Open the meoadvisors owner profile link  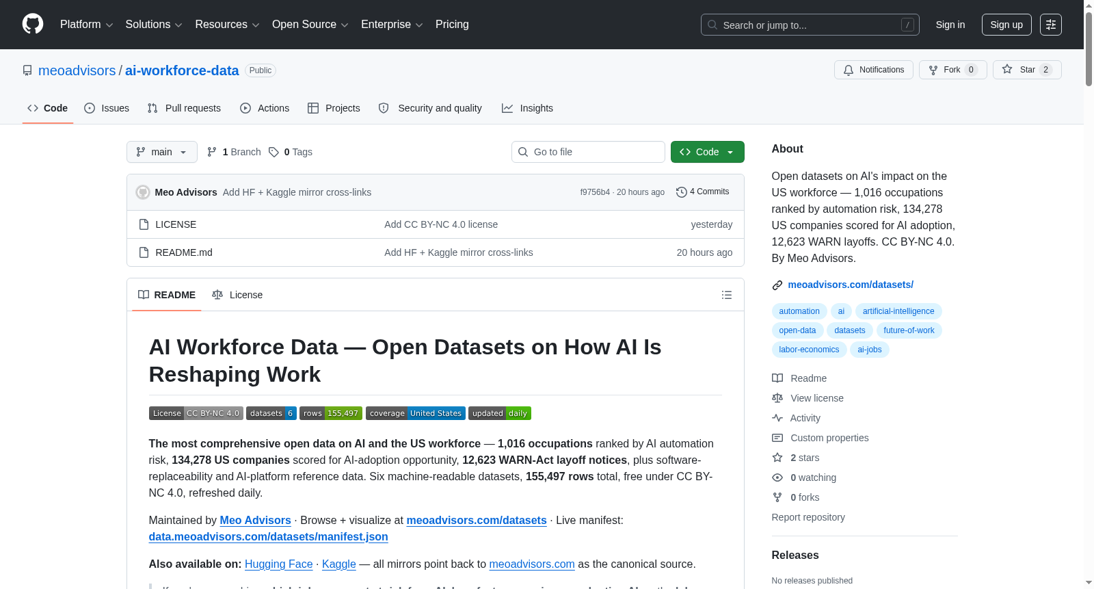click(x=77, y=70)
